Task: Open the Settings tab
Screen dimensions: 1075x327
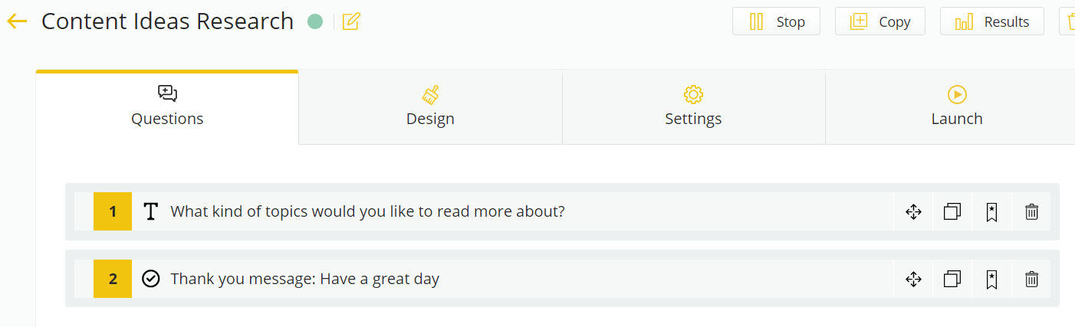Action: click(693, 107)
